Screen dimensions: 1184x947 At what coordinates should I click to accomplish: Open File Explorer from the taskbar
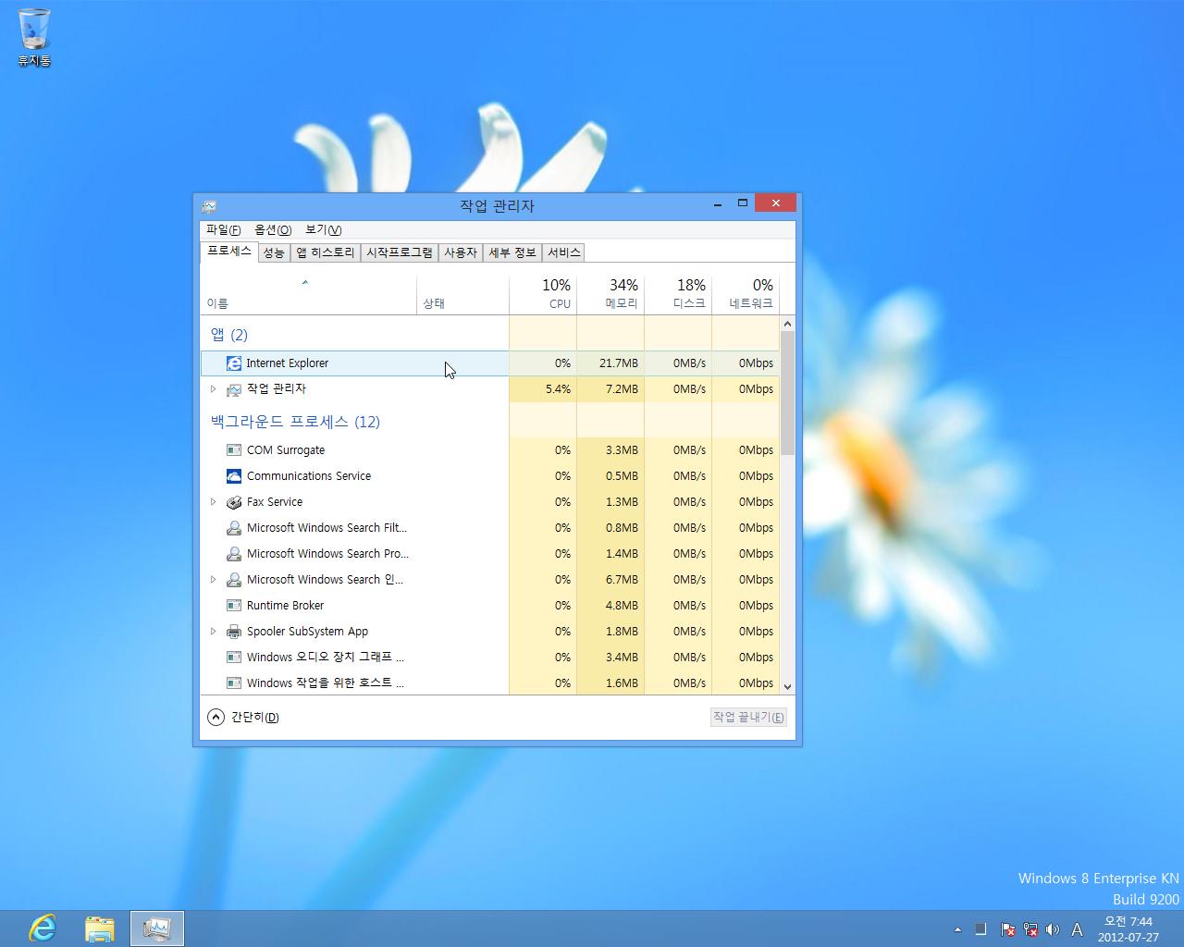click(100, 928)
